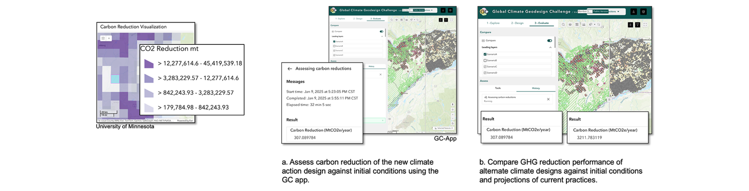The height and width of the screenshot is (191, 749).
Task: Check ScenarioB in left GC-App window
Action: click(x=334, y=46)
